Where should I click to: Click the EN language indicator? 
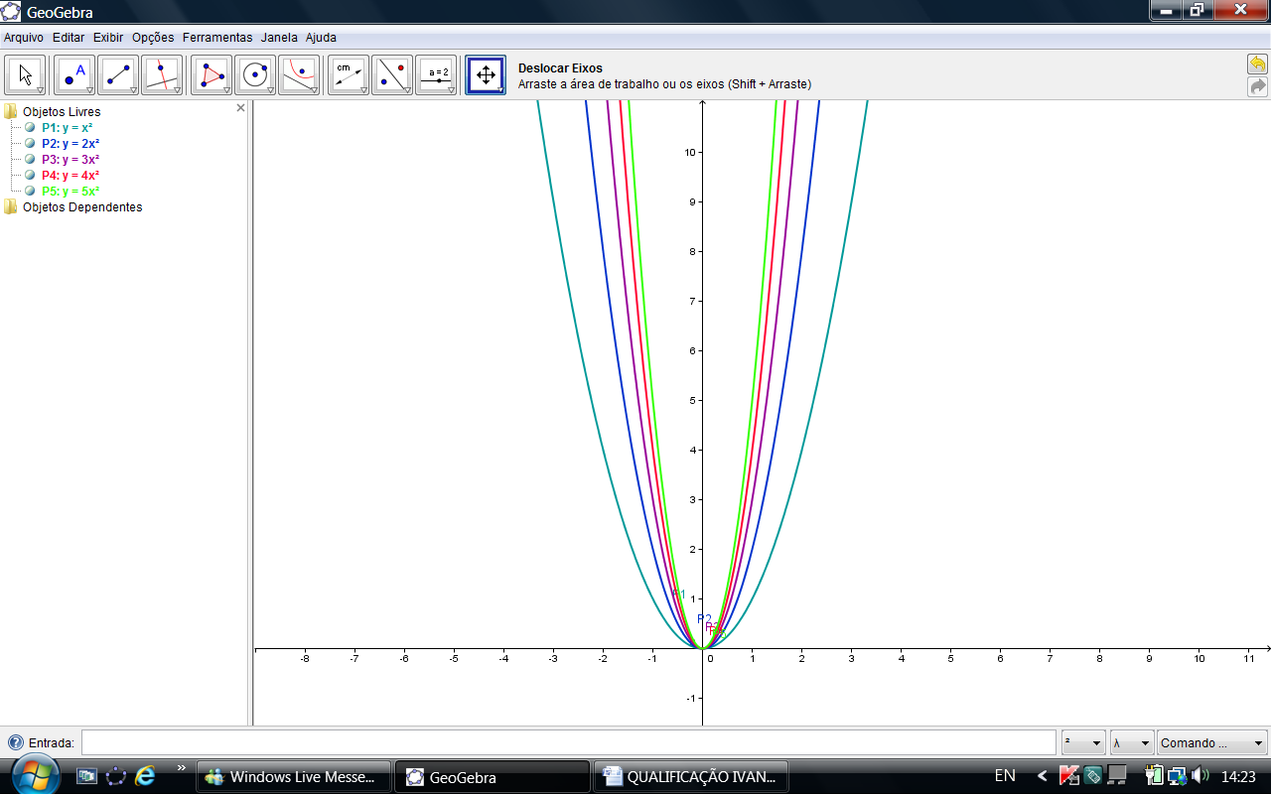1005,775
